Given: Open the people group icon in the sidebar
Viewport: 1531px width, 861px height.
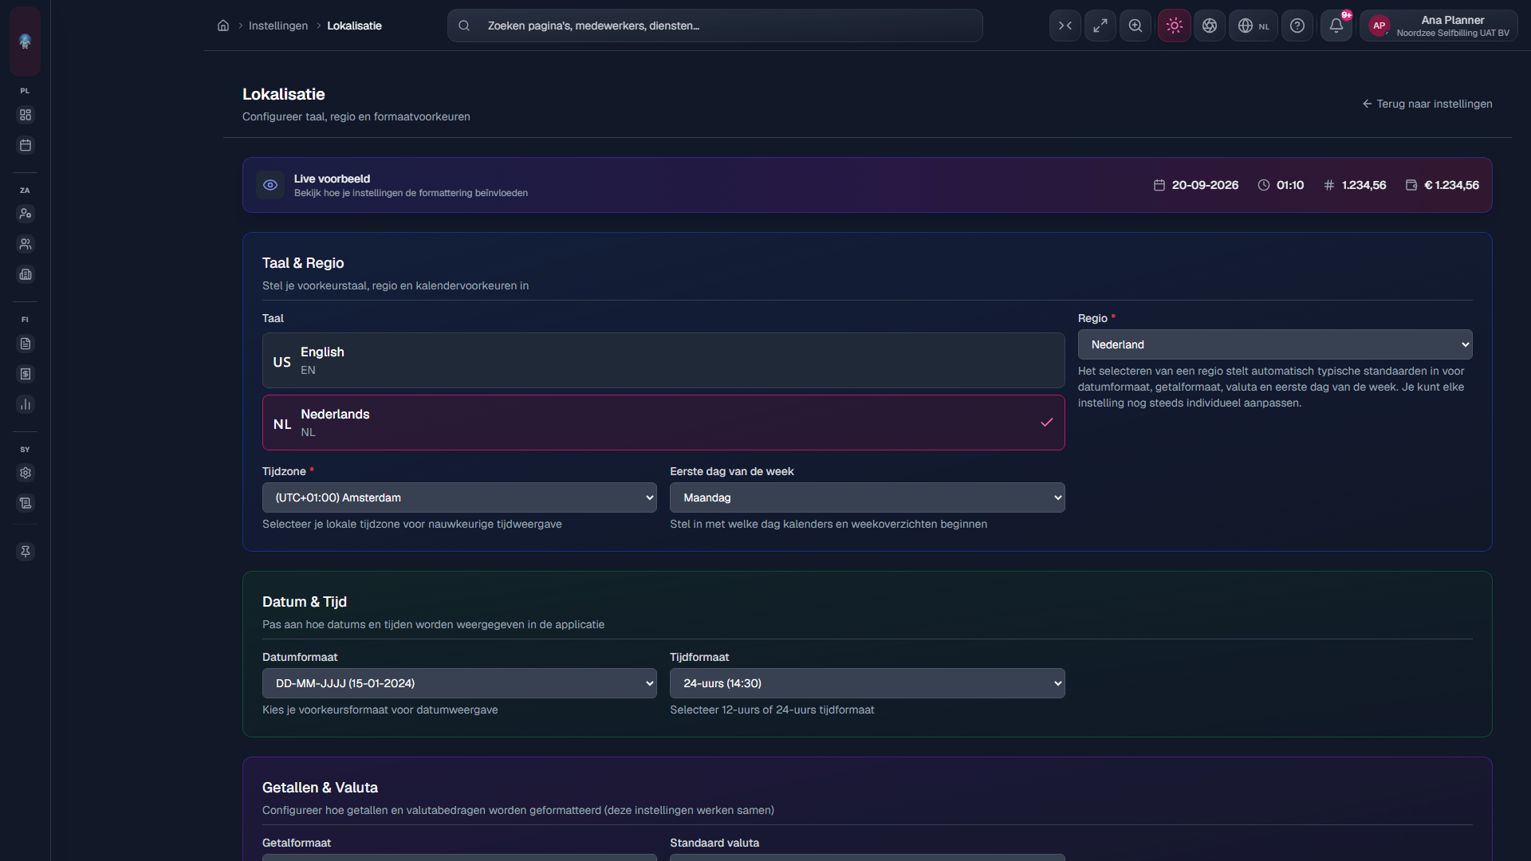Looking at the screenshot, I should click(x=26, y=244).
